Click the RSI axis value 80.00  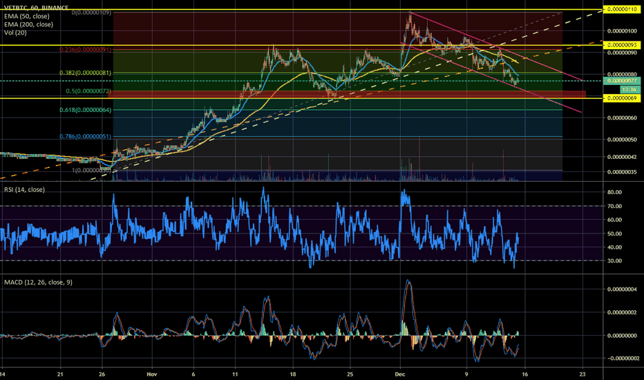click(x=614, y=192)
